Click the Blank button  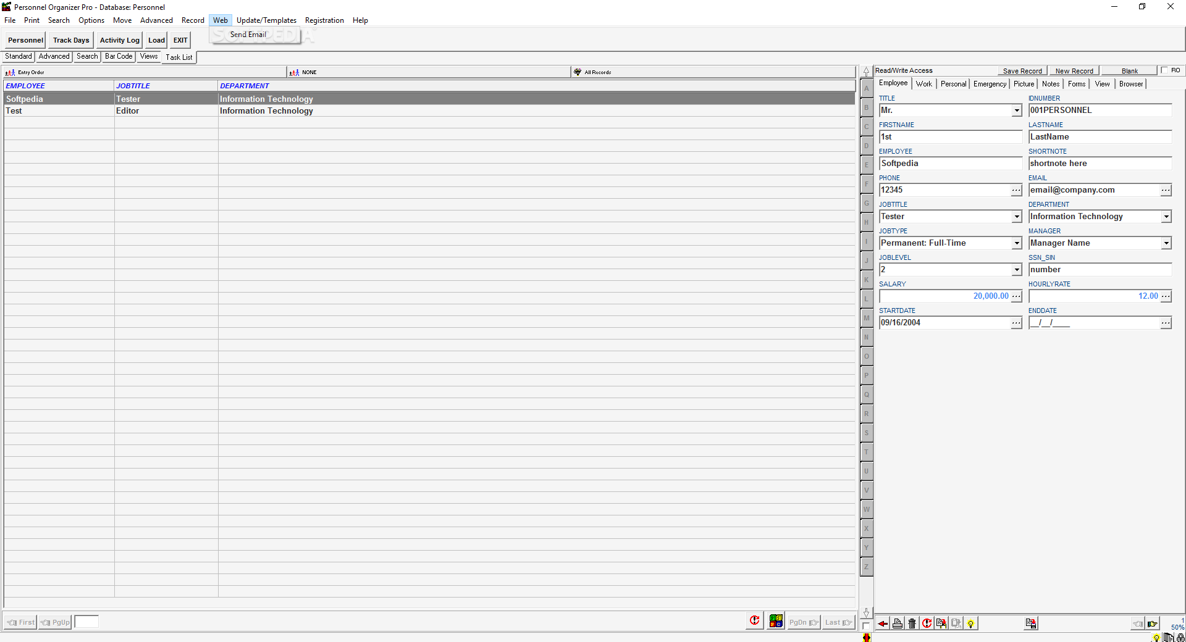pos(1130,71)
